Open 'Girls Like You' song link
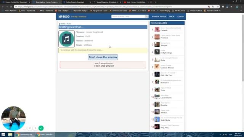 point(166,75)
